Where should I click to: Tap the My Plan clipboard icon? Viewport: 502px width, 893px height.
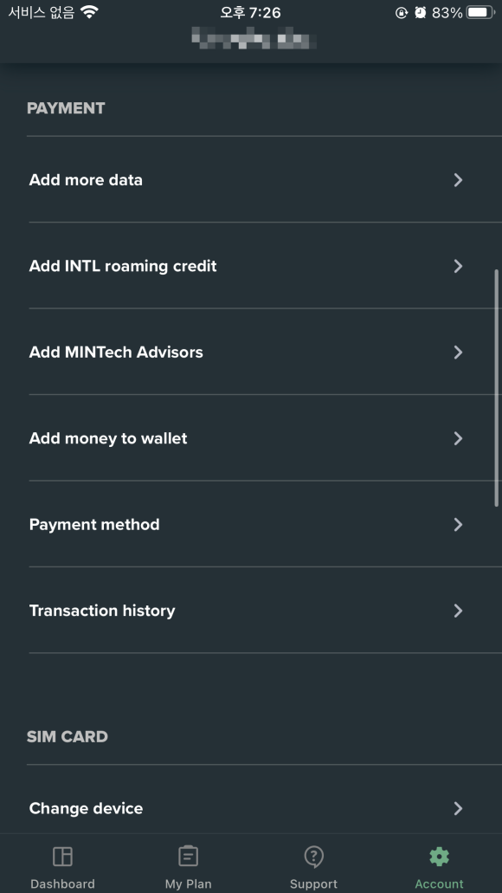[x=189, y=856]
